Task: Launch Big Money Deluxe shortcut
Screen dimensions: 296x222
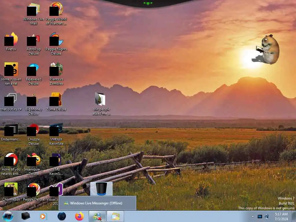Action: click(34, 104)
